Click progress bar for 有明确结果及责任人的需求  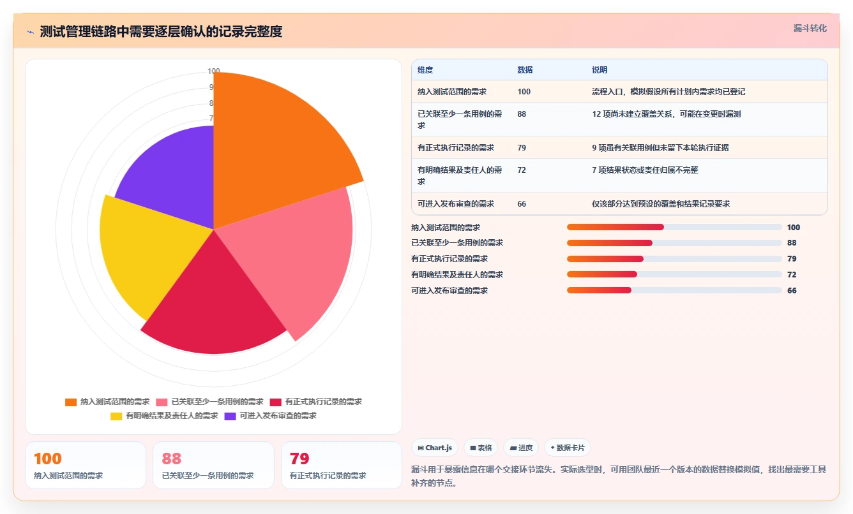point(674,275)
